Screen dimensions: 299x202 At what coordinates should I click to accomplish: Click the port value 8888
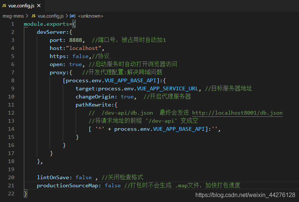(76, 40)
